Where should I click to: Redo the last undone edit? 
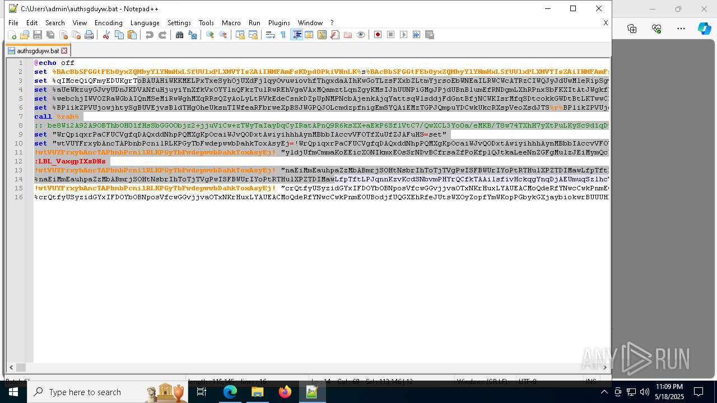coord(162,35)
